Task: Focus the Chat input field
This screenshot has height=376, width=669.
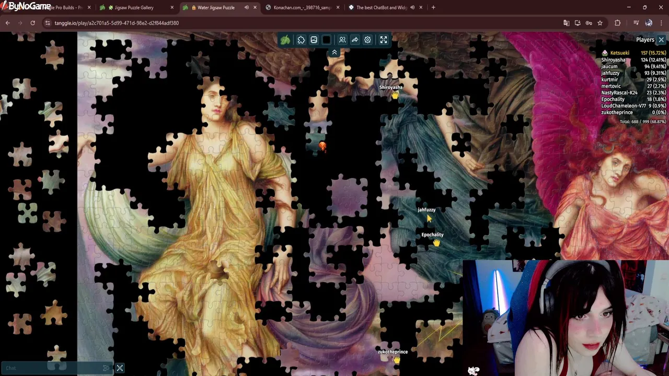Action: [x=52, y=368]
